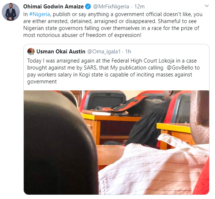Open the tweet options chevron menu

tap(207, 6)
